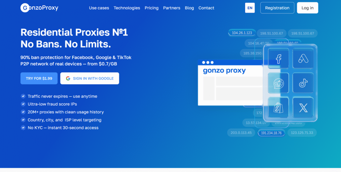Screen dimensions: 341x172
Task: Click the TikTok icon tile
Action: [303, 83]
